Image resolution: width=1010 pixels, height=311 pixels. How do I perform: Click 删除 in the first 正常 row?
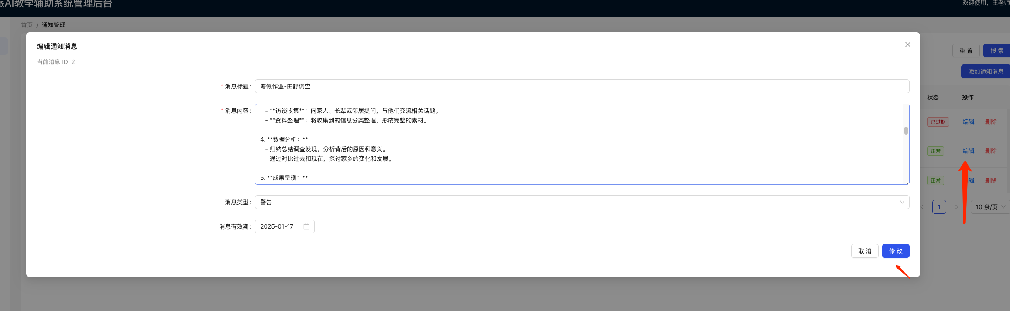(991, 151)
